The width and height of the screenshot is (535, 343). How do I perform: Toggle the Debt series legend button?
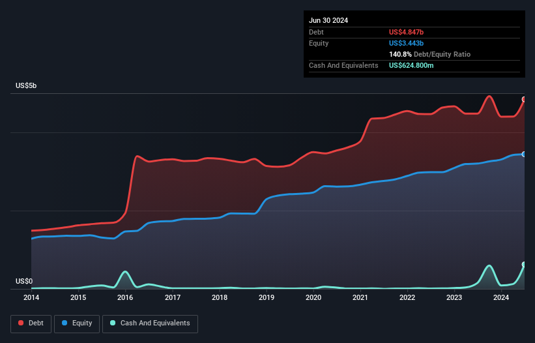31,323
